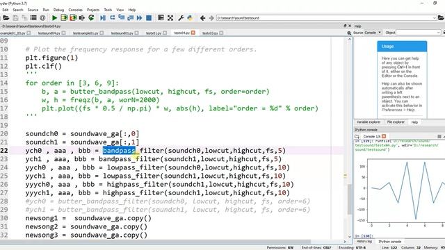445x250 pixels.
Task: Click the editor vertical scrollbar handle
Action: click(x=349, y=199)
